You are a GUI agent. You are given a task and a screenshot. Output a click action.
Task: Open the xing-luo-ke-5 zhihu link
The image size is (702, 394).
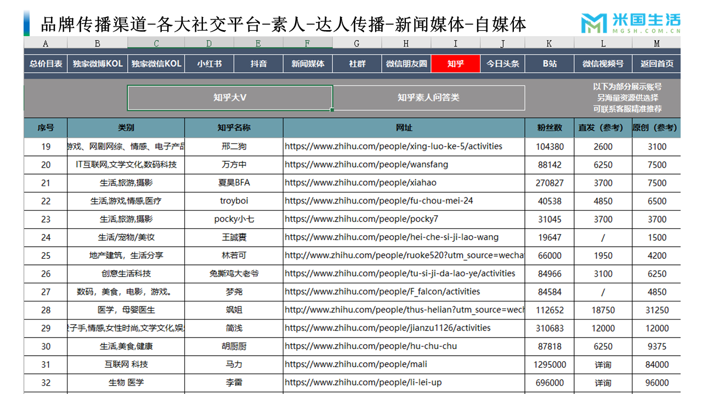(394, 146)
